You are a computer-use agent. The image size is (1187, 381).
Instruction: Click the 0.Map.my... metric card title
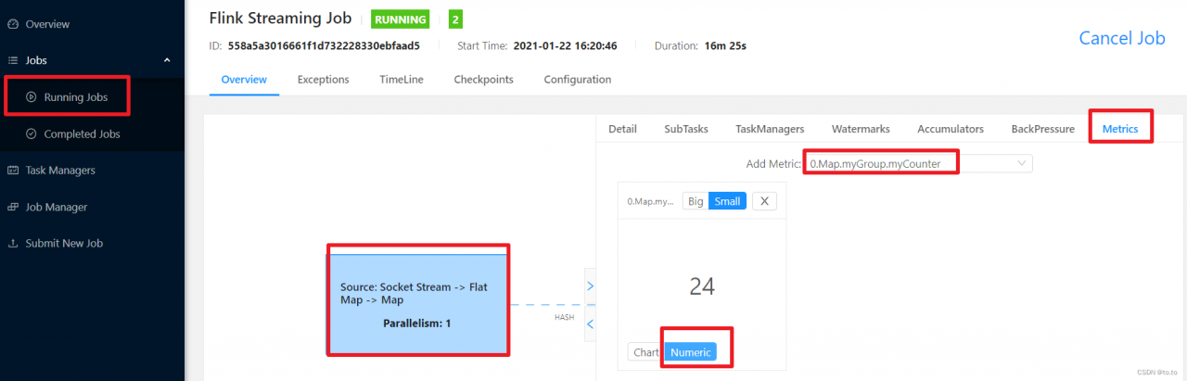[x=651, y=200]
